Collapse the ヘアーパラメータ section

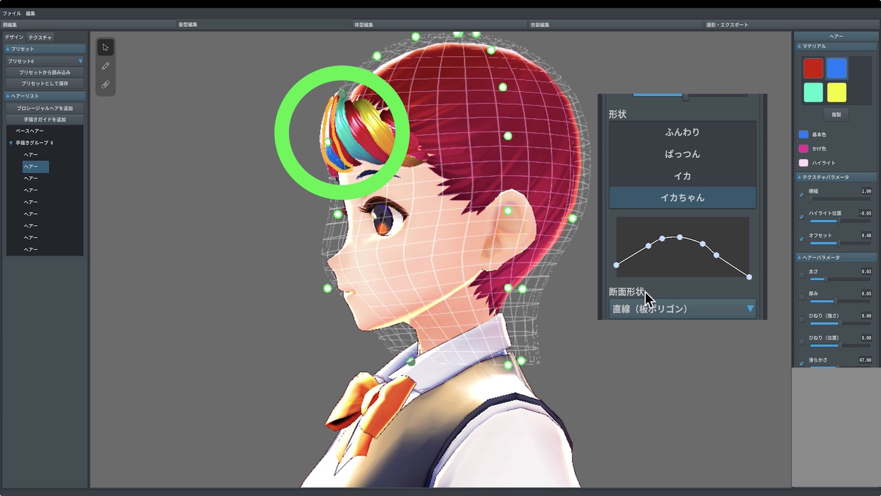pos(836,258)
